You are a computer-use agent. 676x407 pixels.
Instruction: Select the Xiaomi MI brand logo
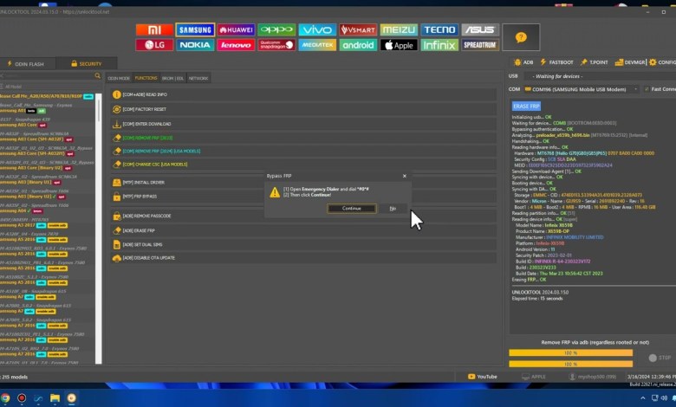coord(154,29)
